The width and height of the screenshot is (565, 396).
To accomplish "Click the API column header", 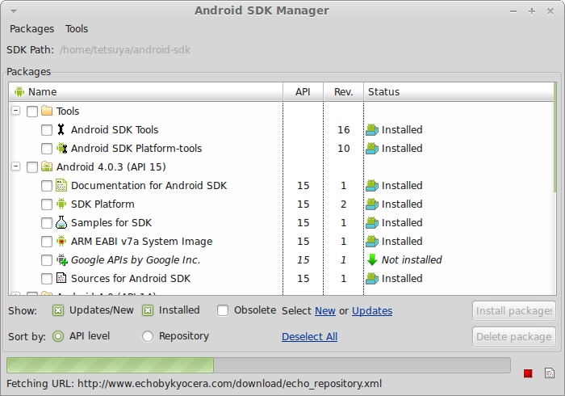I will pos(303,92).
